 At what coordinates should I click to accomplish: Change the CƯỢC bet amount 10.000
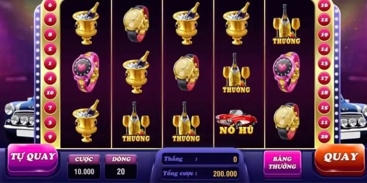(84, 172)
